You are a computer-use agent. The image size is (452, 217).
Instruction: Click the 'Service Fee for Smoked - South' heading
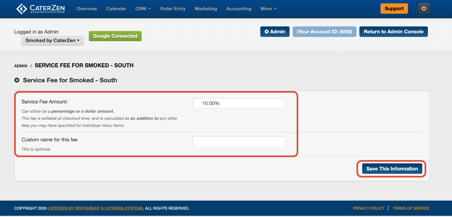click(70, 80)
